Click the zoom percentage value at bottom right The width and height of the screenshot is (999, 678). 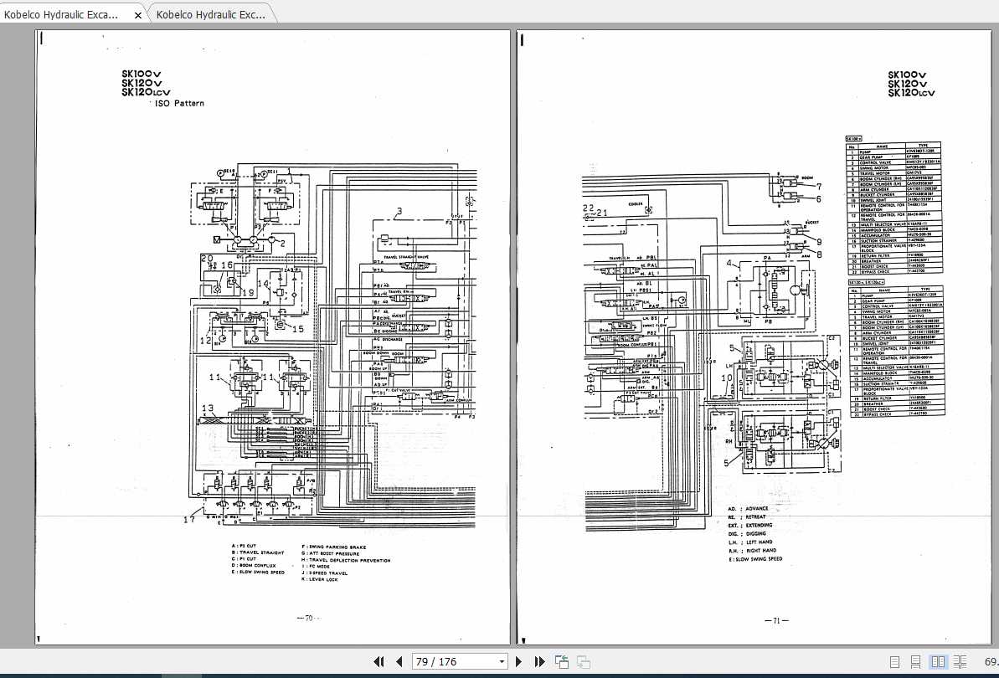(x=991, y=662)
